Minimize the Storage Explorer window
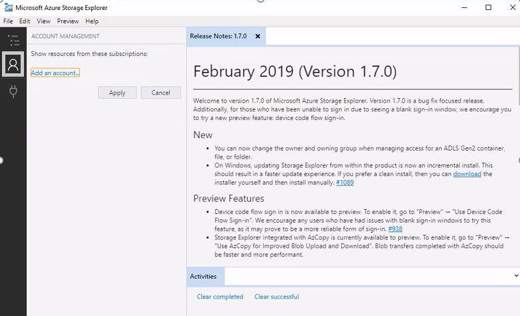 click(464, 7)
